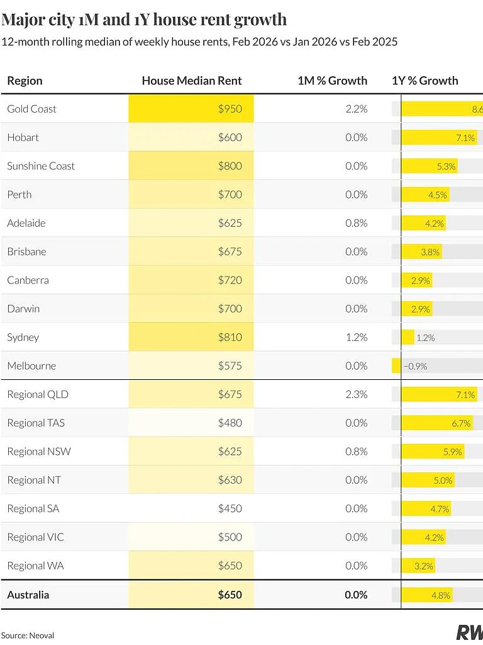Click the Regional NT $630 rent cell

(x=191, y=480)
